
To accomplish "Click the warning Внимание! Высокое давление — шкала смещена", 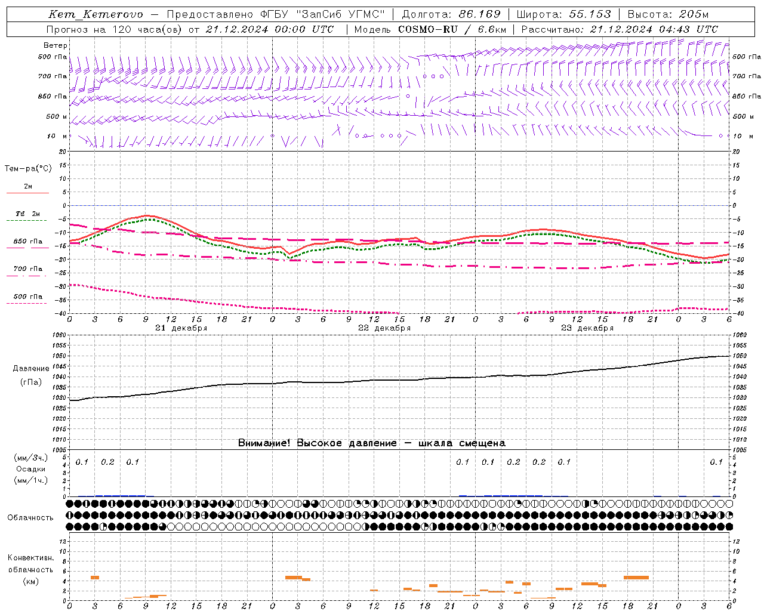I will [372, 443].
